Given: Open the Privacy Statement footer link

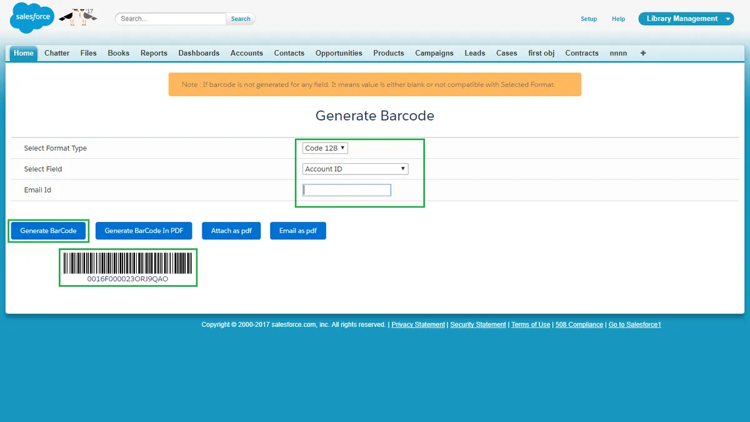Looking at the screenshot, I should [x=418, y=325].
